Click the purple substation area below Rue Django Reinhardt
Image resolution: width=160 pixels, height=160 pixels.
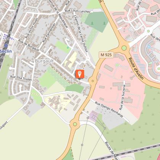[x=94, y=116]
